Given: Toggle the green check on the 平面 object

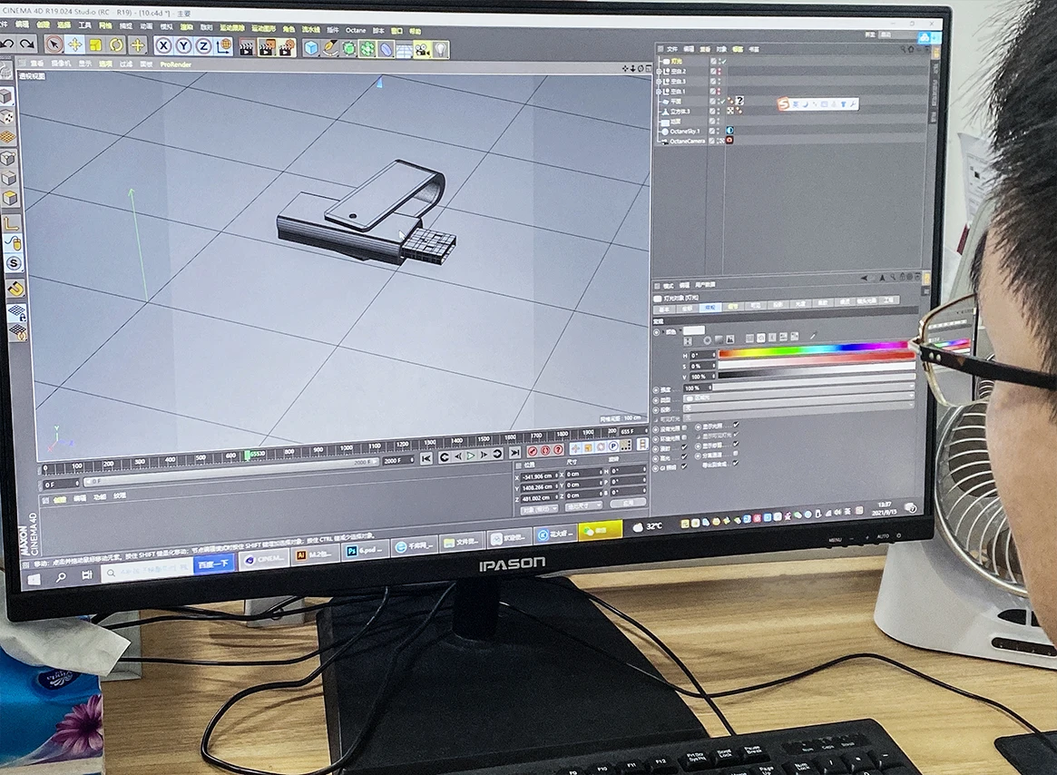Looking at the screenshot, I should click(723, 101).
